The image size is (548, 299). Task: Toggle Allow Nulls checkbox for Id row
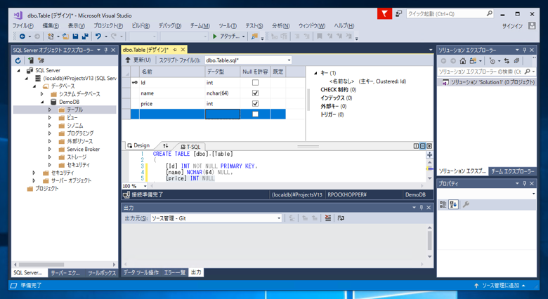pos(255,83)
